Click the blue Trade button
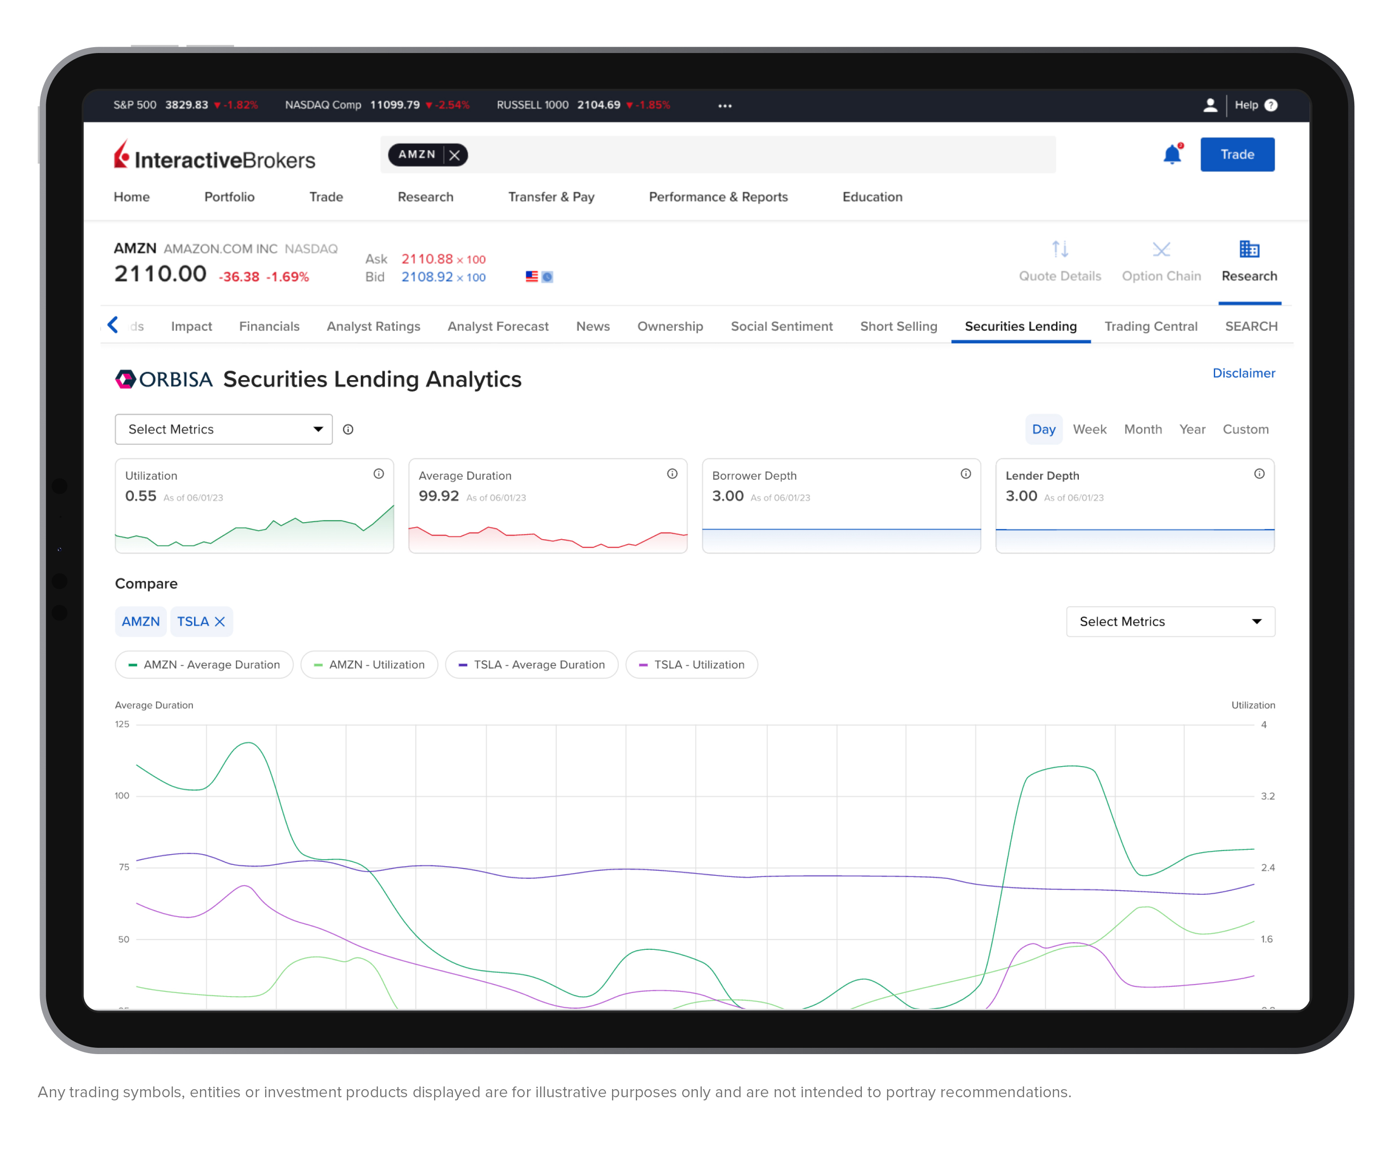The image size is (1393, 1157). [1237, 155]
